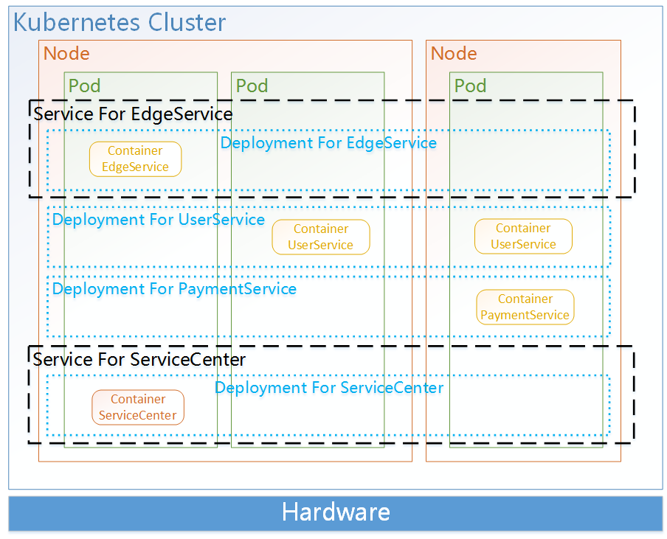The width and height of the screenshot is (667, 539).
Task: Click the Hardware text
Action: click(336, 512)
